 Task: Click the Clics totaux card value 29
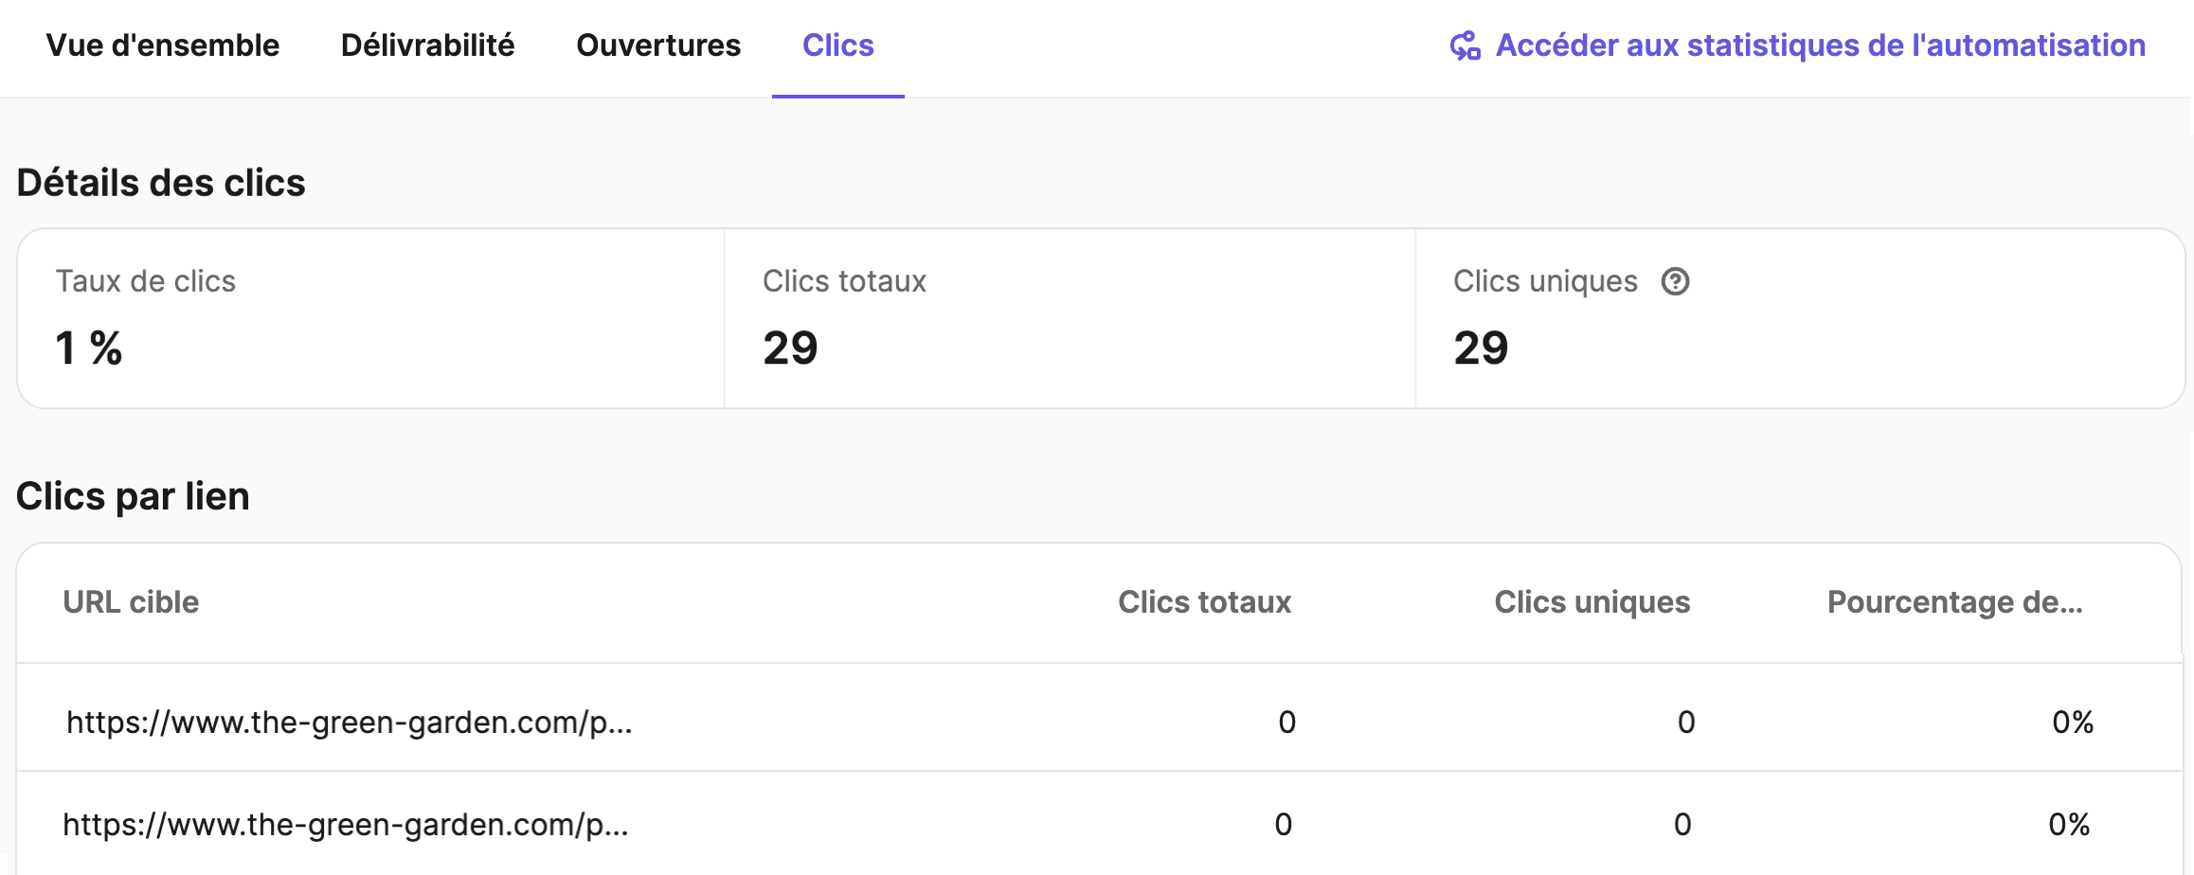(790, 348)
